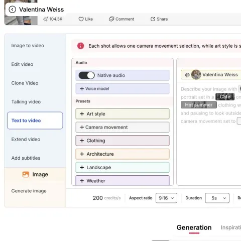Click the plus icon beside Architecture
The image size is (241, 241).
82,154
